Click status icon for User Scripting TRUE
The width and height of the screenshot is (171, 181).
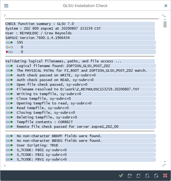pos(9,145)
